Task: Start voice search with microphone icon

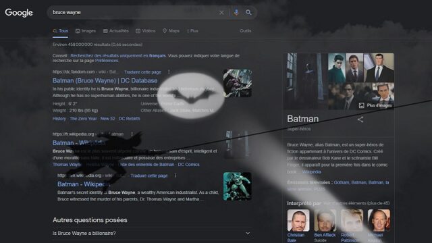Action: click(236, 12)
